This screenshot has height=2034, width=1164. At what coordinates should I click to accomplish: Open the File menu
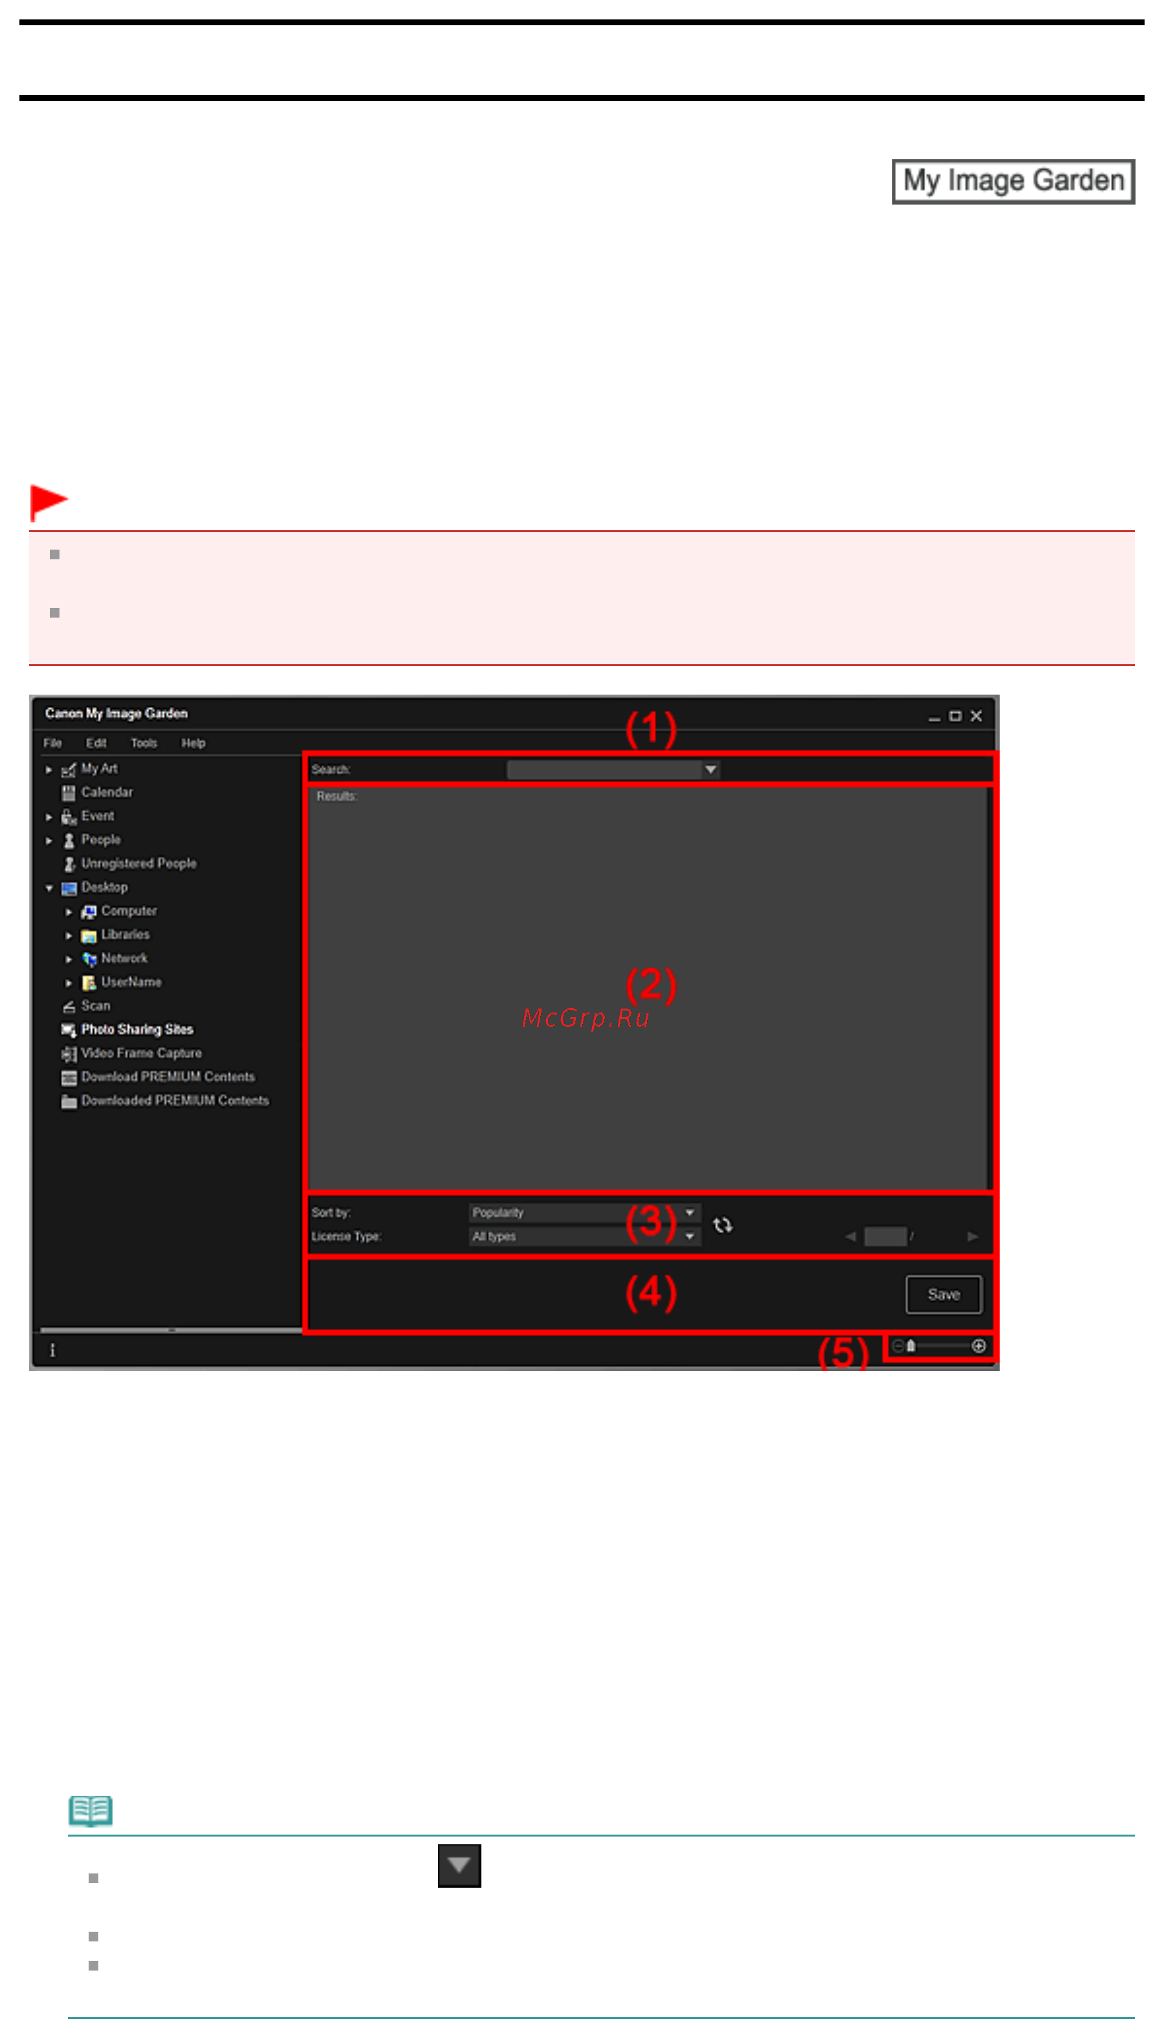(x=53, y=743)
